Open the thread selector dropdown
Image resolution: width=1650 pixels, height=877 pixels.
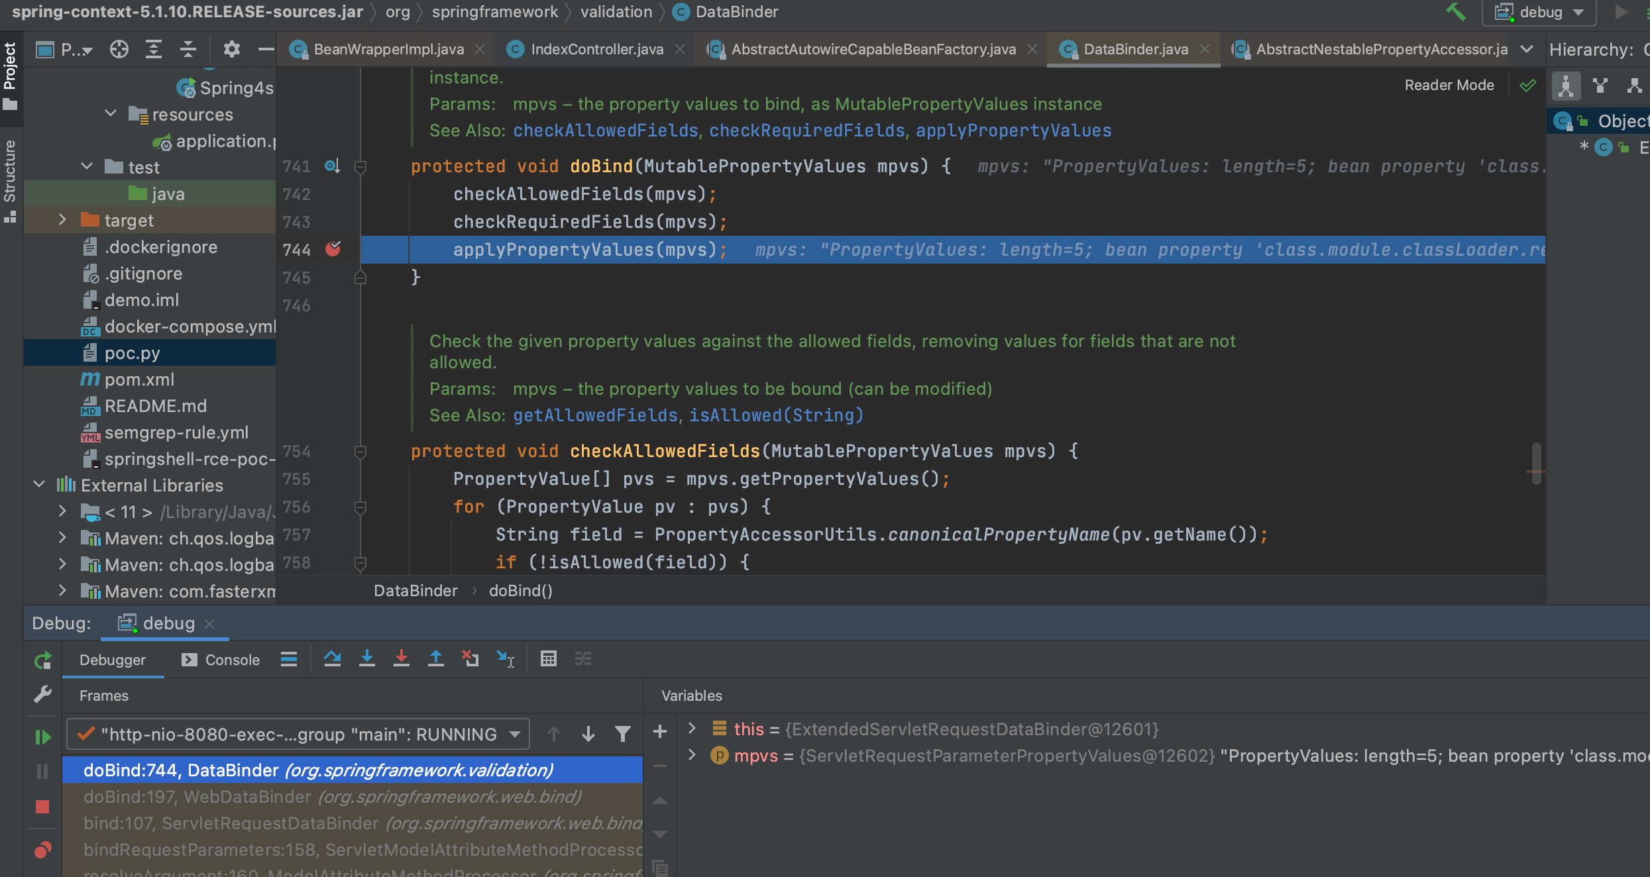coord(298,734)
